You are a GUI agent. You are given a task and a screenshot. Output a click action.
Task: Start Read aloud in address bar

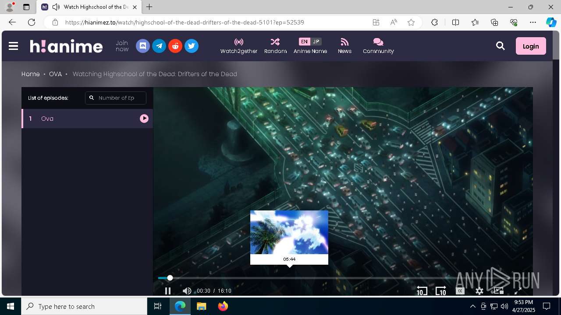(x=394, y=22)
